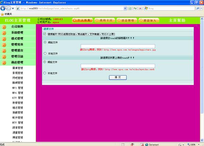Click the orange icon beside 商店管理
This screenshot has height=146, width=204.
(x=4, y=63)
